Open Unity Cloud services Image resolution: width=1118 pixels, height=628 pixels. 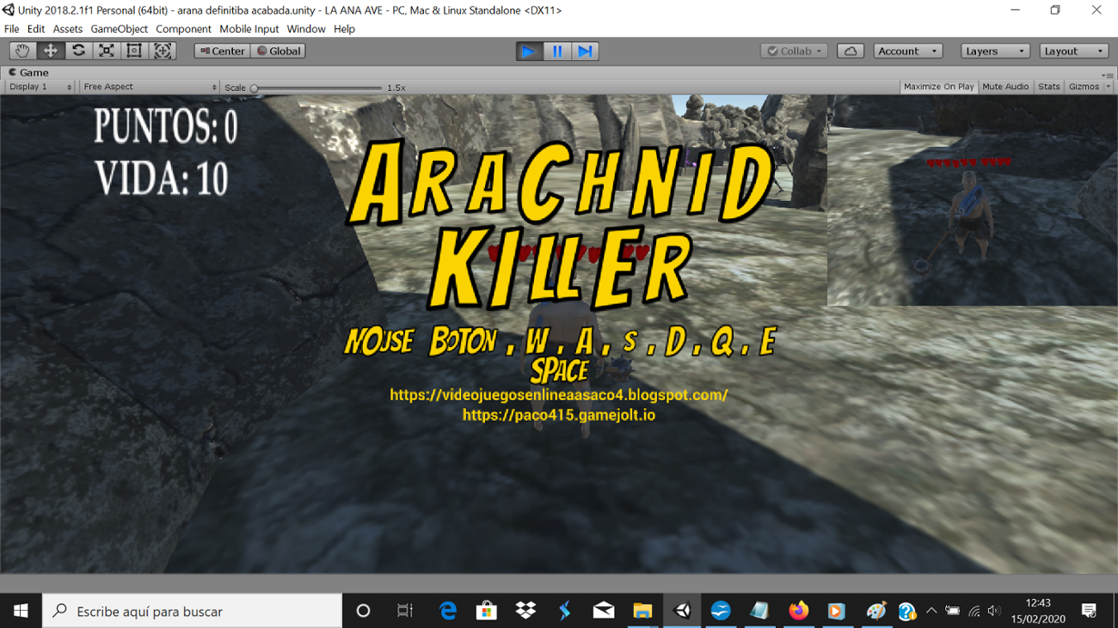(850, 51)
